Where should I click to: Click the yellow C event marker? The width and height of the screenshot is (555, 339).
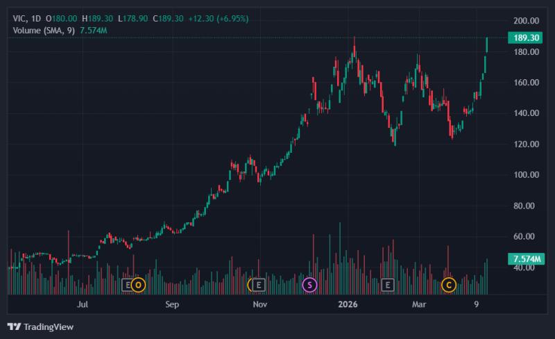[448, 285]
